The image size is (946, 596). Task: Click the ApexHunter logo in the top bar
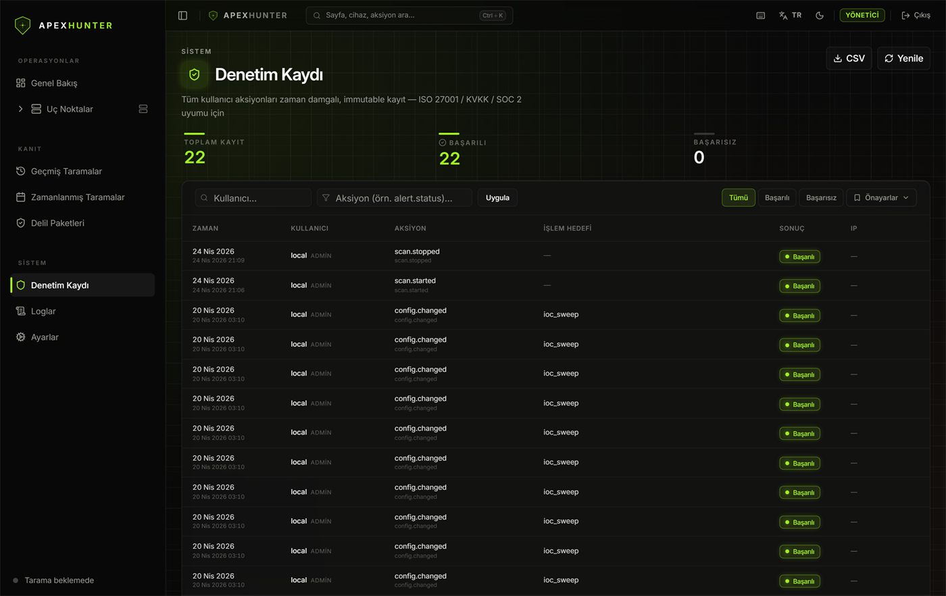point(248,16)
